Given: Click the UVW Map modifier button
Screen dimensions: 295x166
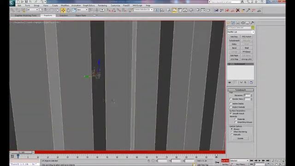Looking at the screenshot, I should (234, 59).
